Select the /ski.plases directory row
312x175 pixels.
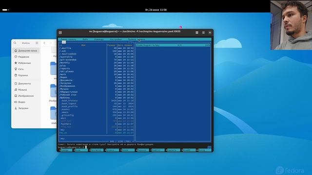97,71
